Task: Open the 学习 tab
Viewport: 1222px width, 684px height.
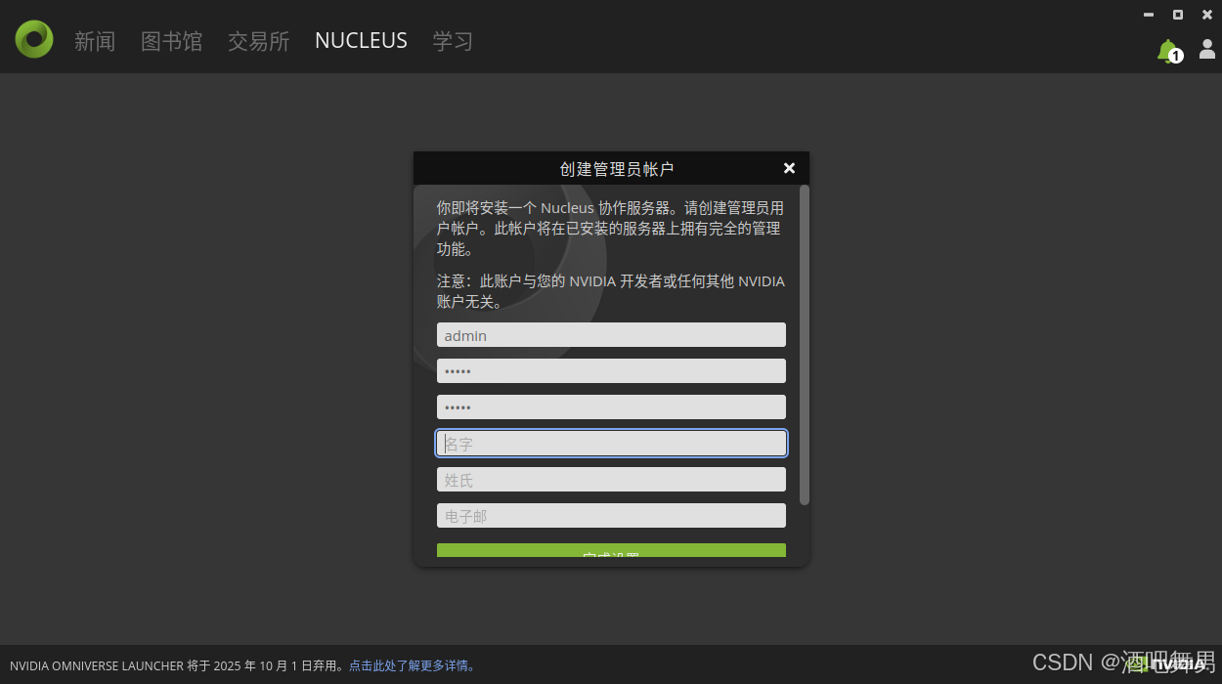Action: [x=453, y=41]
